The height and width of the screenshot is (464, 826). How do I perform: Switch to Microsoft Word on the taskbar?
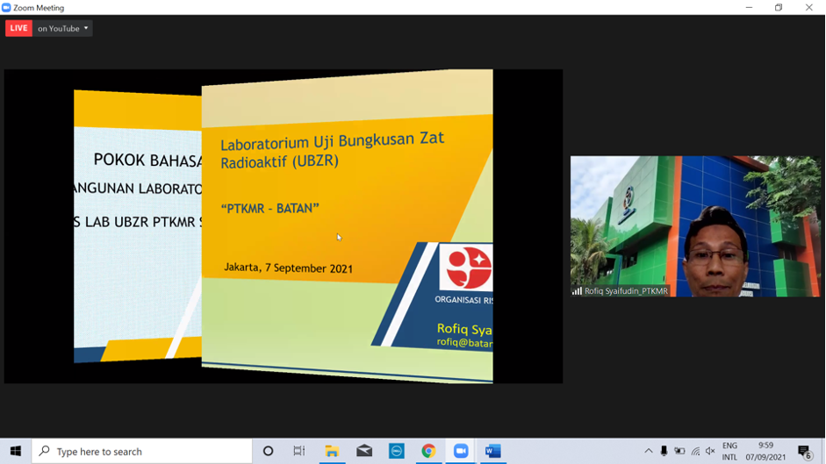pos(493,452)
